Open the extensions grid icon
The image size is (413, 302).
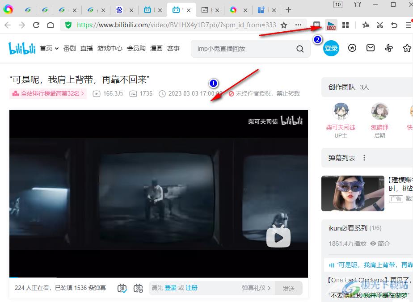click(346, 25)
